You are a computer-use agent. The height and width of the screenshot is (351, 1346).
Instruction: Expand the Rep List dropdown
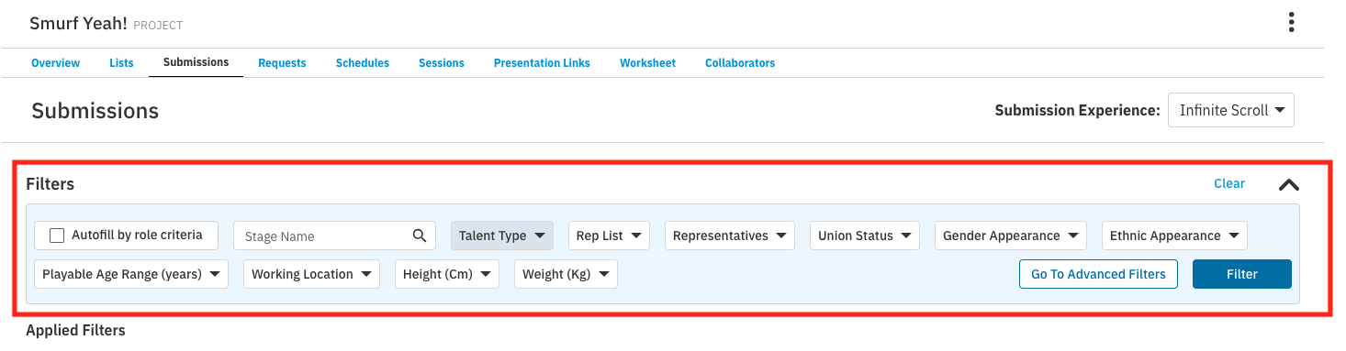[609, 236]
